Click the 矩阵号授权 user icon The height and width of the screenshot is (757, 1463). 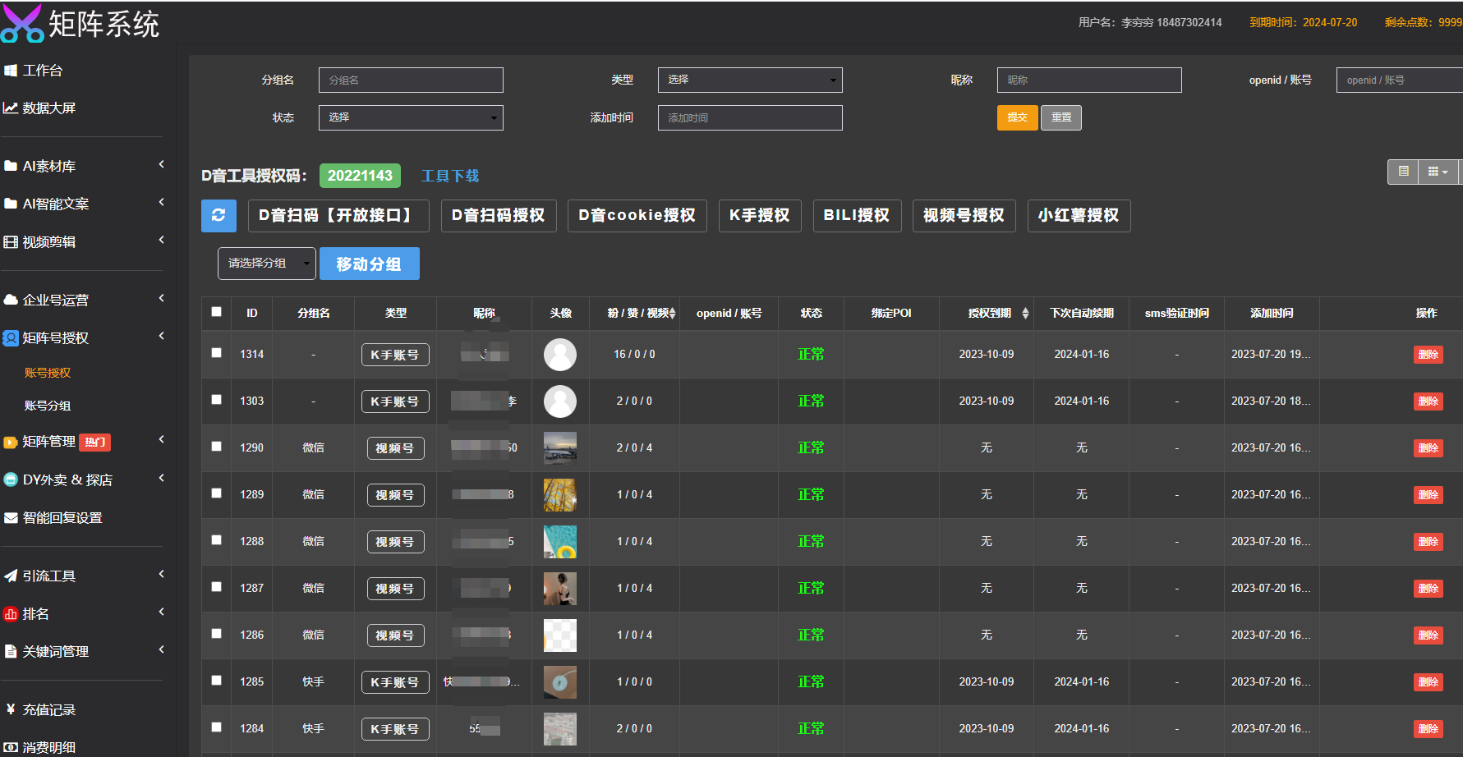(11, 338)
